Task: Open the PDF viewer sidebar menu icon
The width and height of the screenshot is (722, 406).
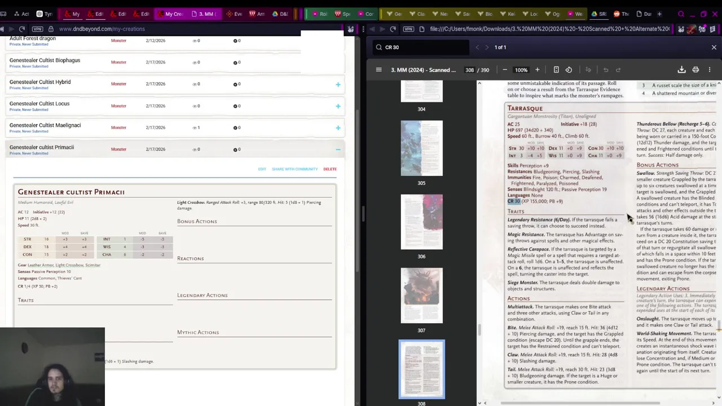Action: click(x=378, y=70)
